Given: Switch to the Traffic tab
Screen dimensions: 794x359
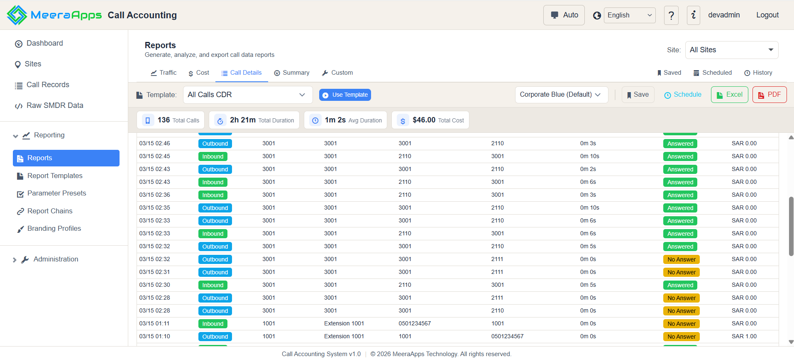Looking at the screenshot, I should pyautogui.click(x=164, y=73).
